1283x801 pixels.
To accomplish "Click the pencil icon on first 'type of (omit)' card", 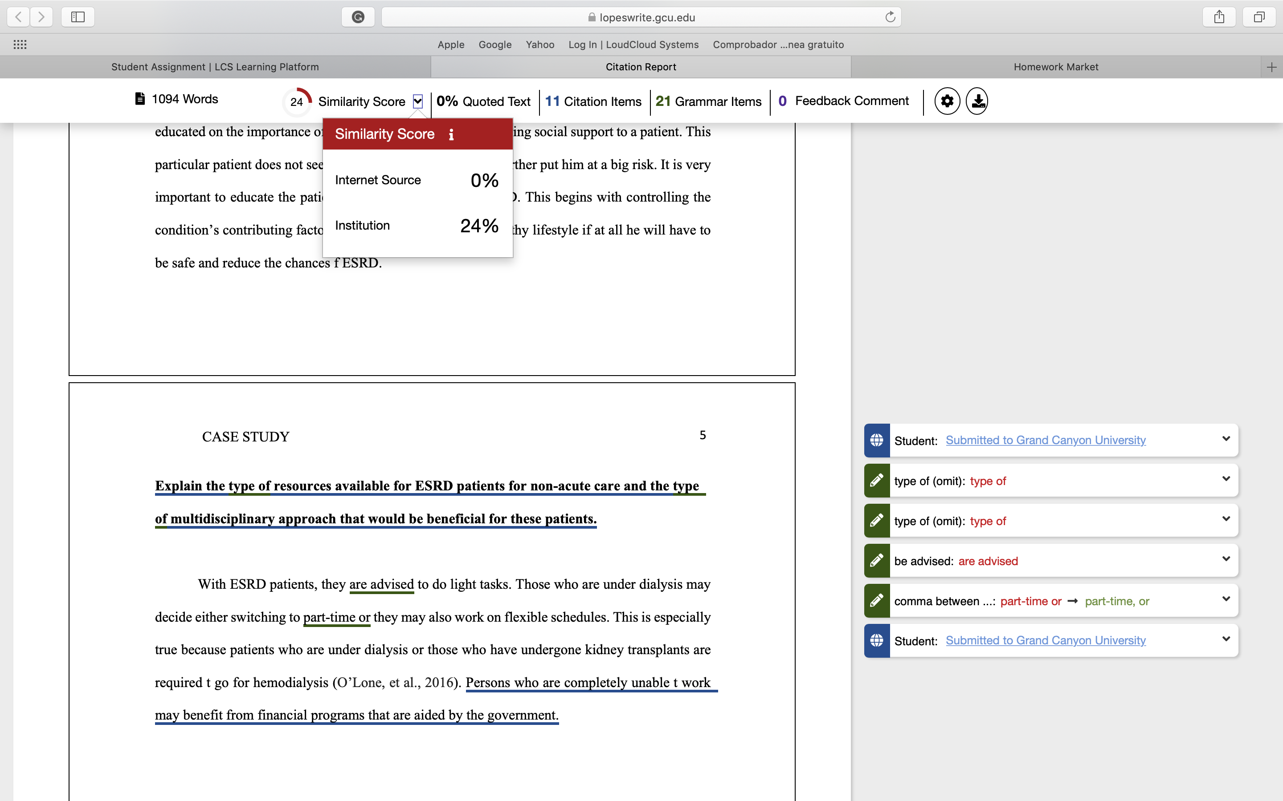I will 877,481.
